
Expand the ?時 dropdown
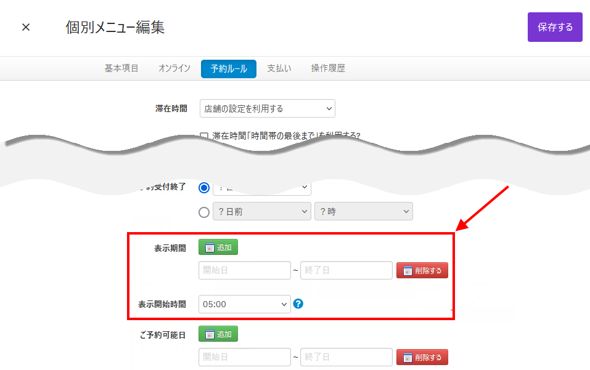363,212
